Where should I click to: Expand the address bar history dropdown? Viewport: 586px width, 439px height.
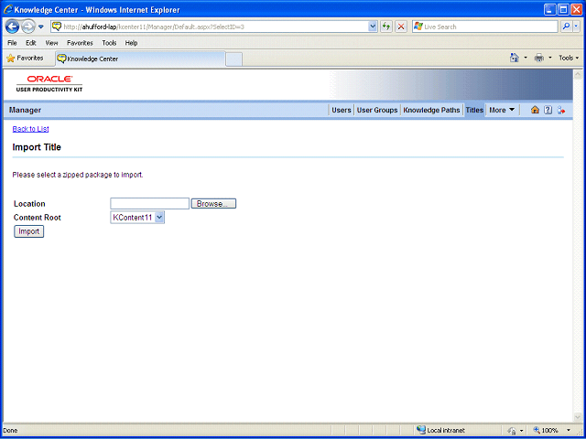[373, 27]
